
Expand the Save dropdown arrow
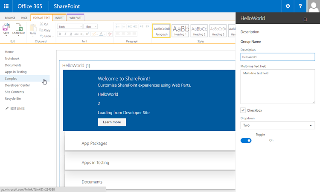[6, 36]
